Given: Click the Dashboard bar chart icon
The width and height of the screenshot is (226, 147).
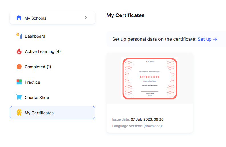Looking at the screenshot, I should tap(19, 36).
